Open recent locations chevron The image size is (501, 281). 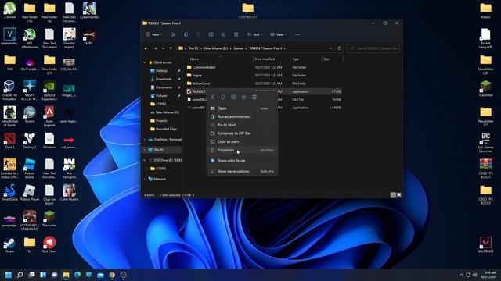[x=163, y=48]
